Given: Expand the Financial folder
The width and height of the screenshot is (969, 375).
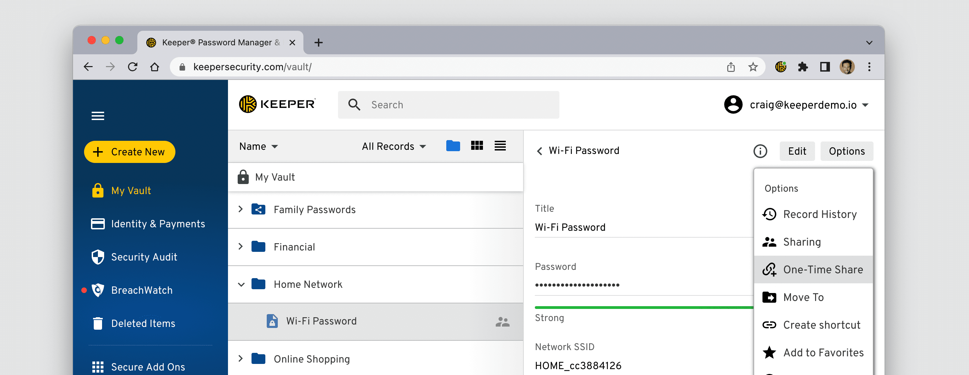Looking at the screenshot, I should tap(241, 247).
